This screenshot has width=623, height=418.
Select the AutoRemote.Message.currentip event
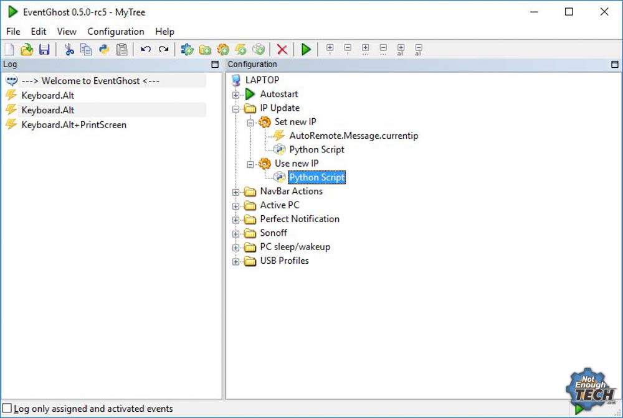point(354,136)
